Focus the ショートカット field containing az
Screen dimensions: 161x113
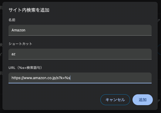(x=80, y=54)
